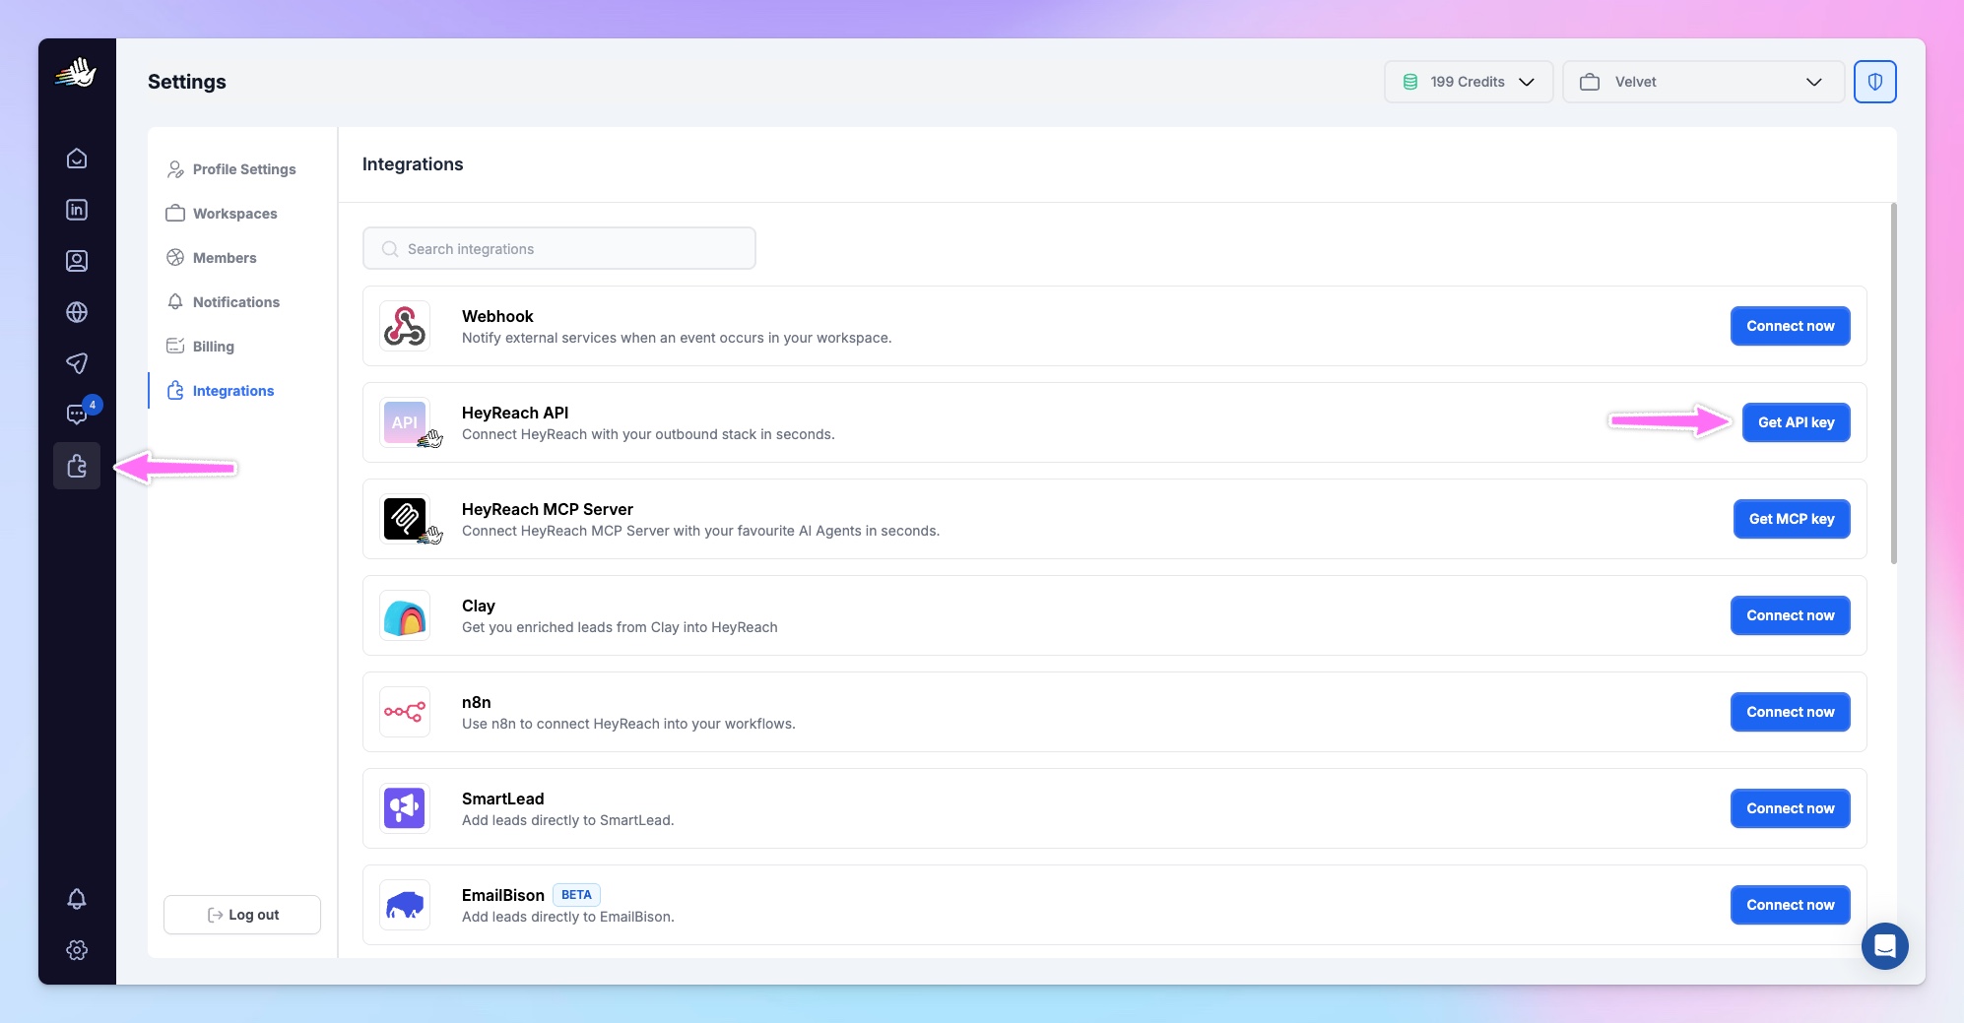Click the HeyReach API title text
The width and height of the screenshot is (1964, 1023).
(515, 413)
